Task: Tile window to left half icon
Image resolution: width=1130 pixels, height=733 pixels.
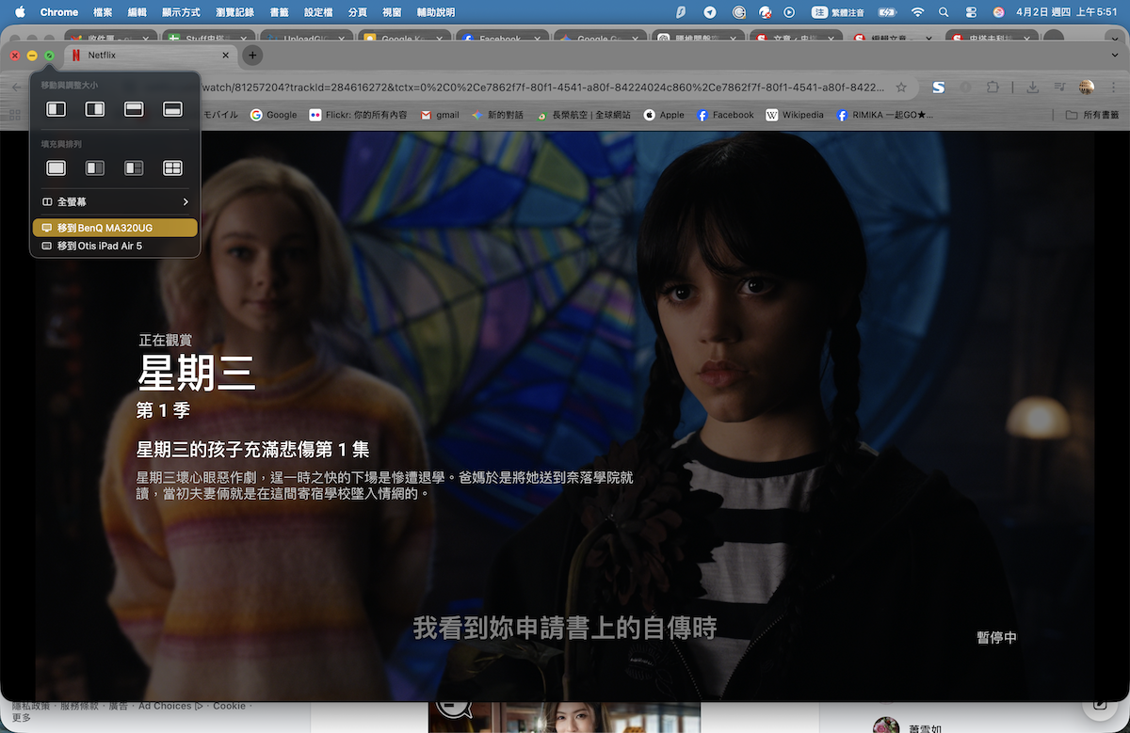Action: (56, 109)
